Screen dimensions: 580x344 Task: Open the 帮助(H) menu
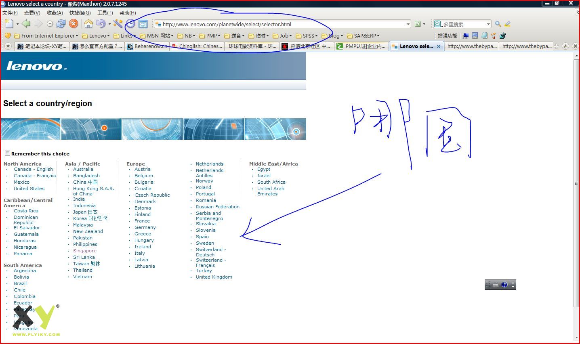pos(128,13)
